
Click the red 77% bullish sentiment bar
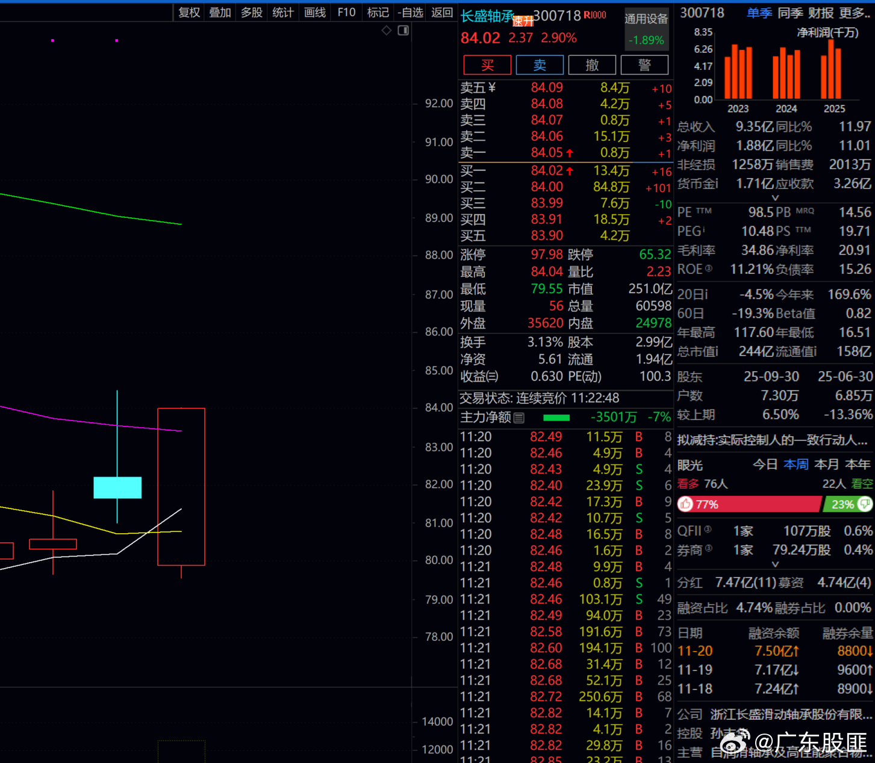coord(749,504)
